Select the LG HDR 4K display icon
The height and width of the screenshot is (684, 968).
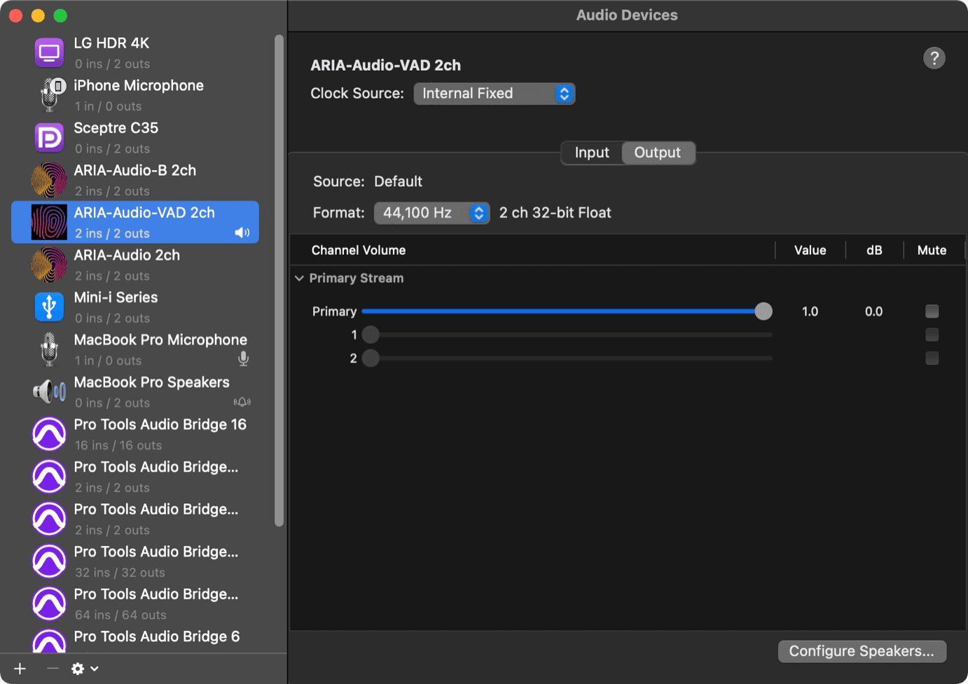pos(49,53)
